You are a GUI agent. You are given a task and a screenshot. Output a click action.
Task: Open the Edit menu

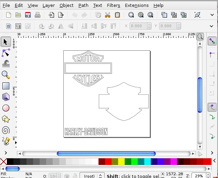point(19,6)
